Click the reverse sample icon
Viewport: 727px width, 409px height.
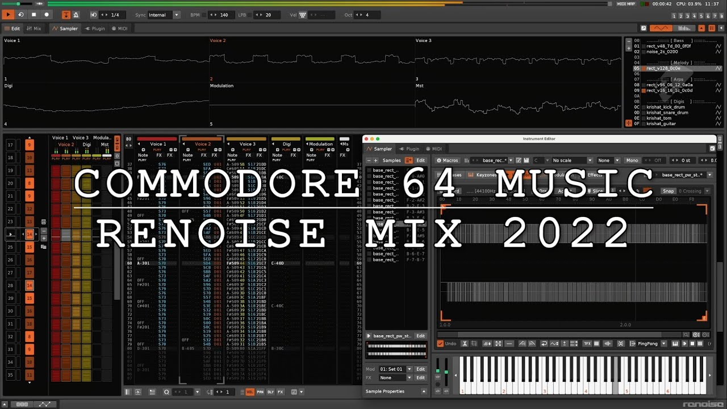point(544,344)
